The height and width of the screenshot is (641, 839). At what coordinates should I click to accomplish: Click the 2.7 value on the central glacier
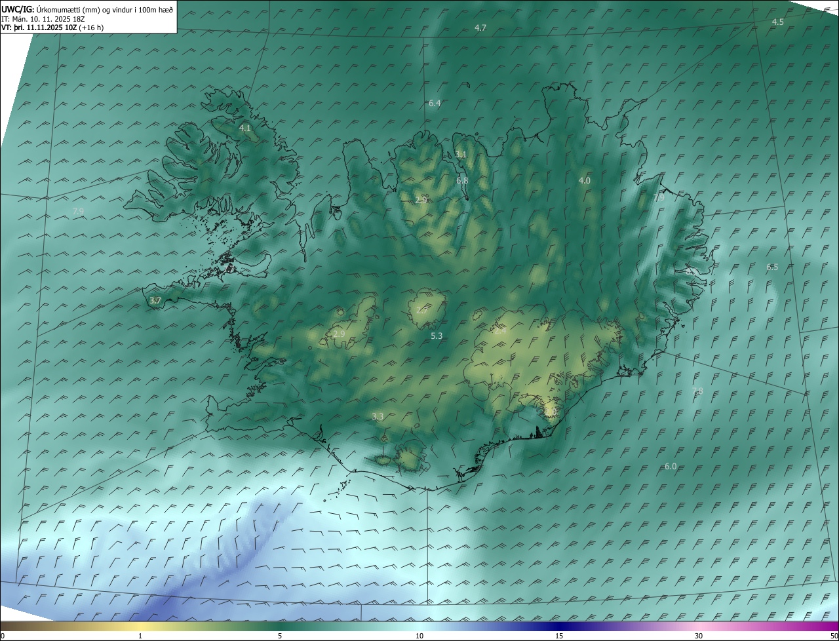pos(422,310)
